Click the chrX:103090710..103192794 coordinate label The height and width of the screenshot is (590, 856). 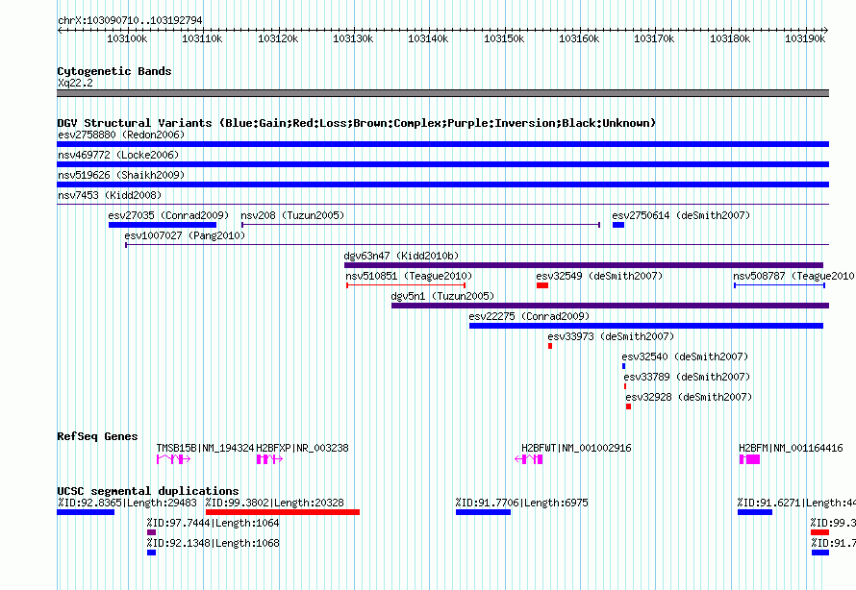pos(130,20)
